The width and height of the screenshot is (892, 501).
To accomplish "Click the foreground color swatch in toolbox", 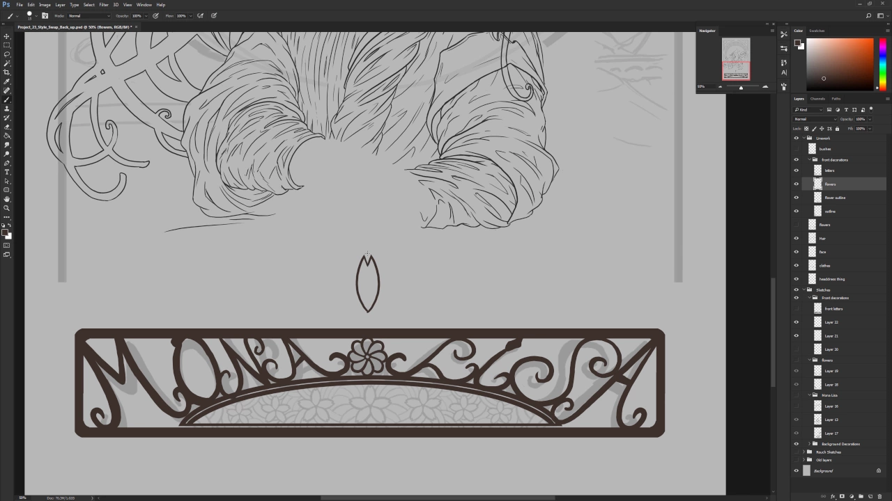I will tap(6, 232).
